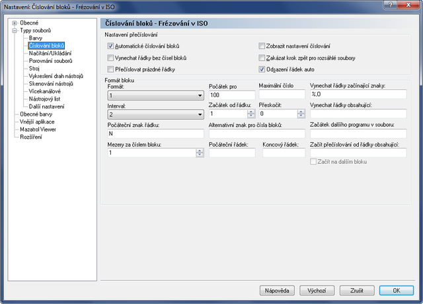Screen dimensions: 423x304
Task: Click Začátek dalšího programu v souboru field
Action: [x=358, y=133]
